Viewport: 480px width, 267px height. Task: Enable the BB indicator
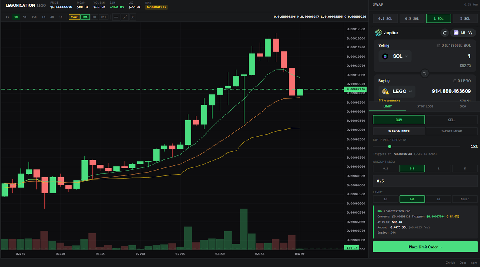(x=94, y=17)
